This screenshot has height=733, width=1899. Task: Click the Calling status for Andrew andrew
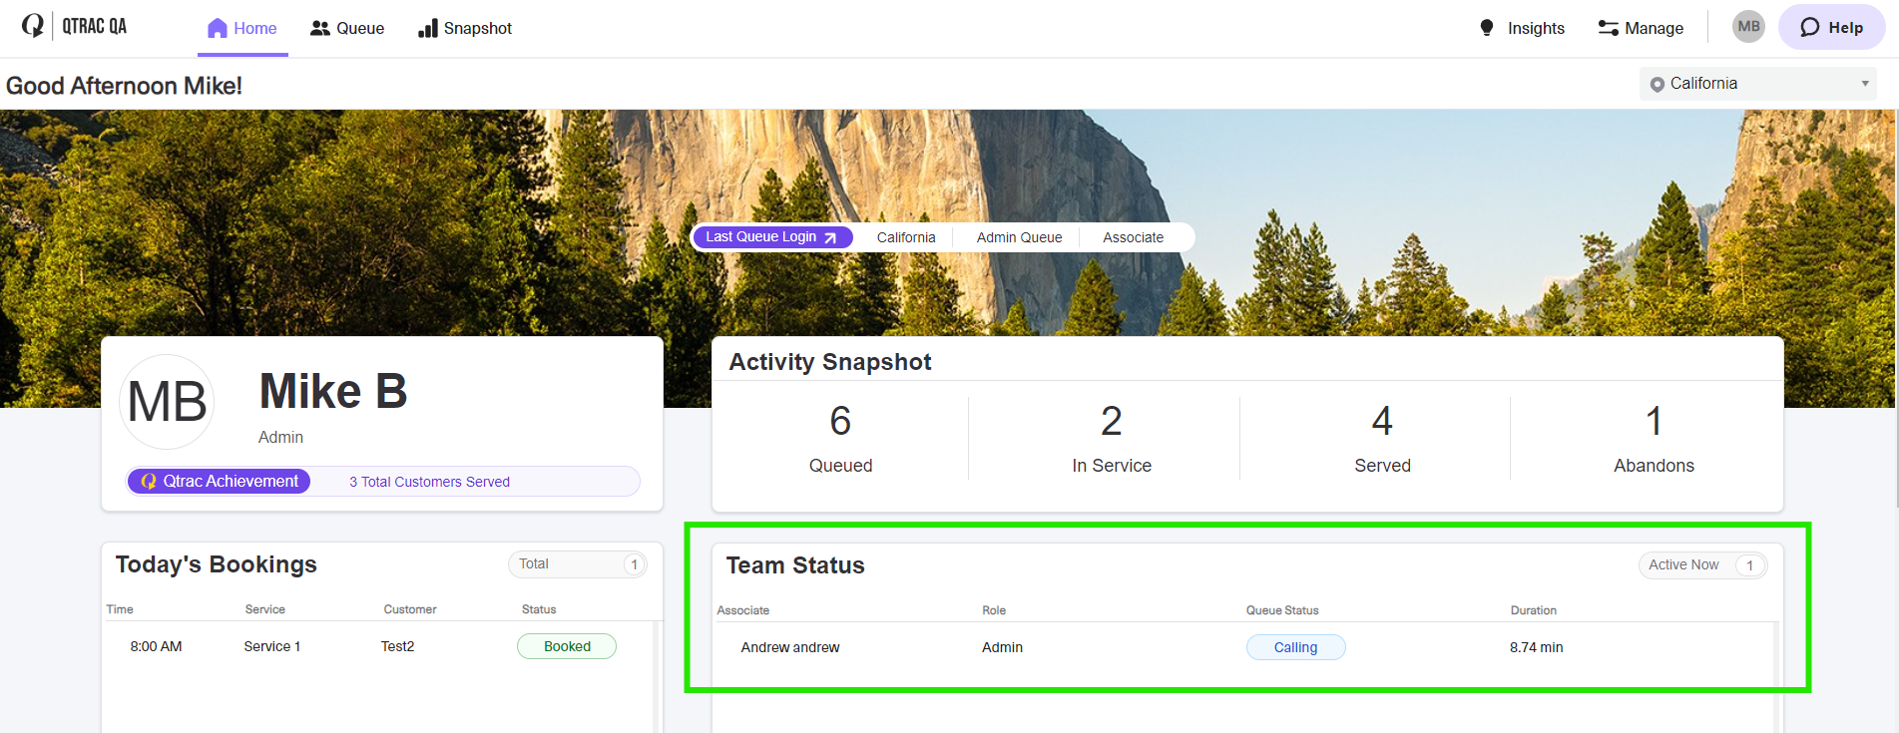1295,647
